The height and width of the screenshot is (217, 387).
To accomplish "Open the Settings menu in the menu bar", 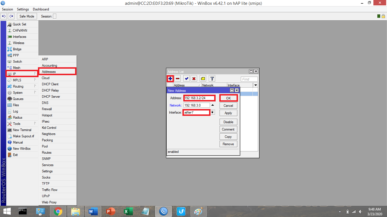I will (x=23, y=9).
